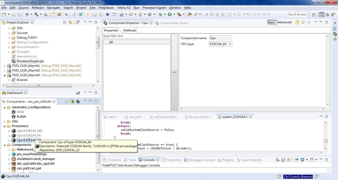338x180 pixels.
Task: Click the Pin Console icon
Action: click(x=297, y=160)
